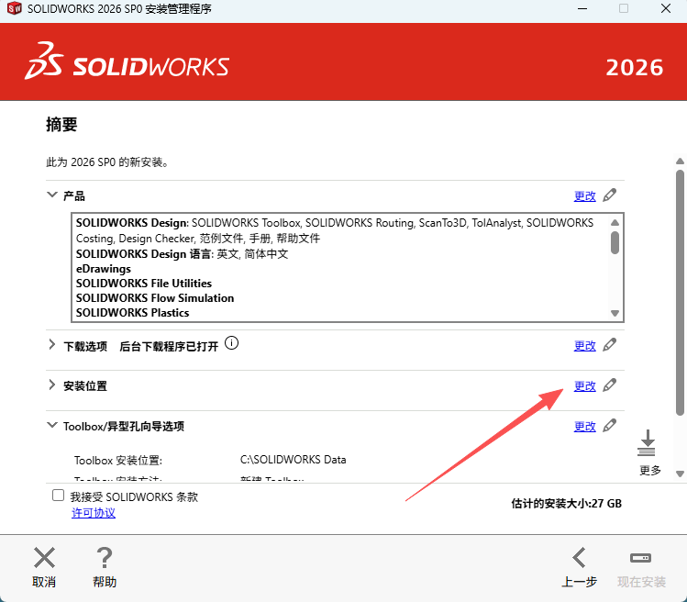Click the 估计的安装大小:27 GB text

click(567, 503)
